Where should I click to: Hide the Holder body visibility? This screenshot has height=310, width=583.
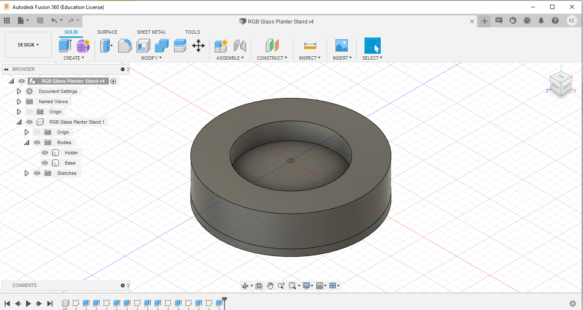point(45,153)
